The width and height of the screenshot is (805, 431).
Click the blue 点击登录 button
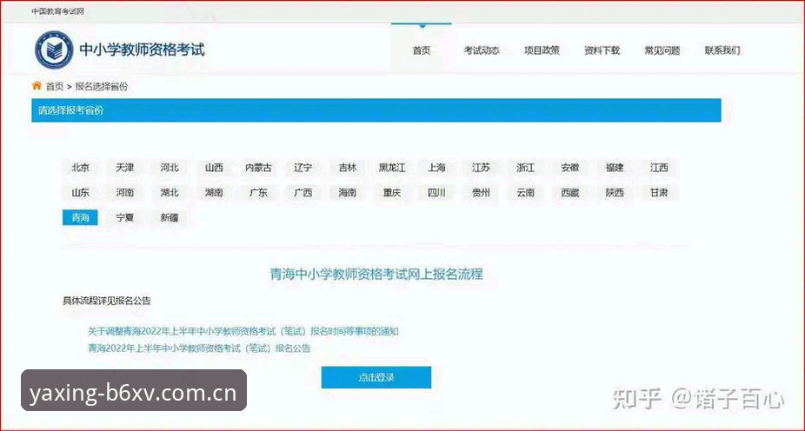[376, 378]
